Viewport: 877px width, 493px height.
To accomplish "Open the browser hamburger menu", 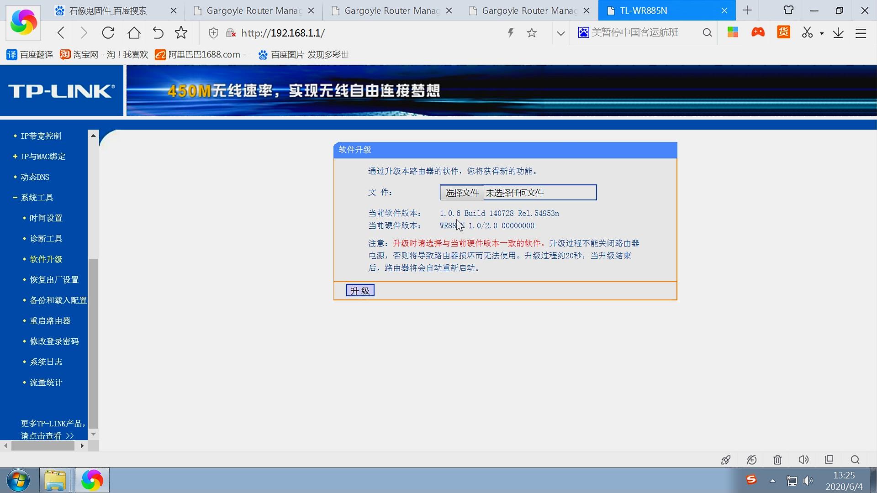I will click(x=861, y=33).
